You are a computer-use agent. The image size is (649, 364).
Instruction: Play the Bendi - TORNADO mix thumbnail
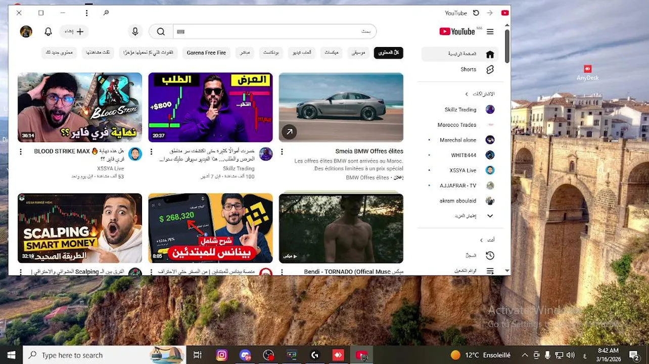(x=341, y=228)
